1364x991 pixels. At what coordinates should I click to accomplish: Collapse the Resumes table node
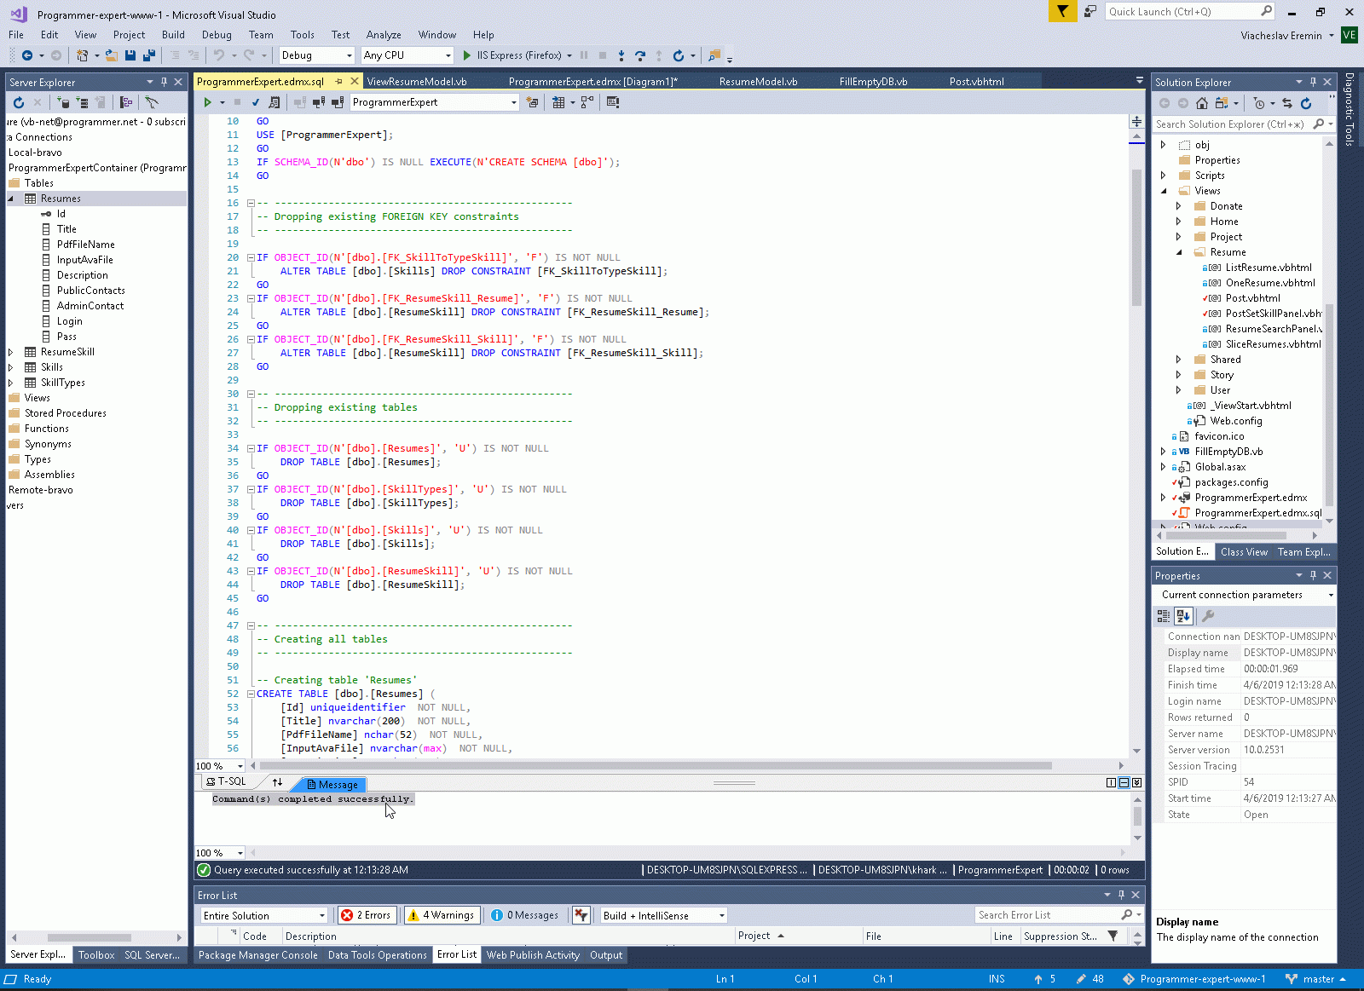tap(11, 199)
